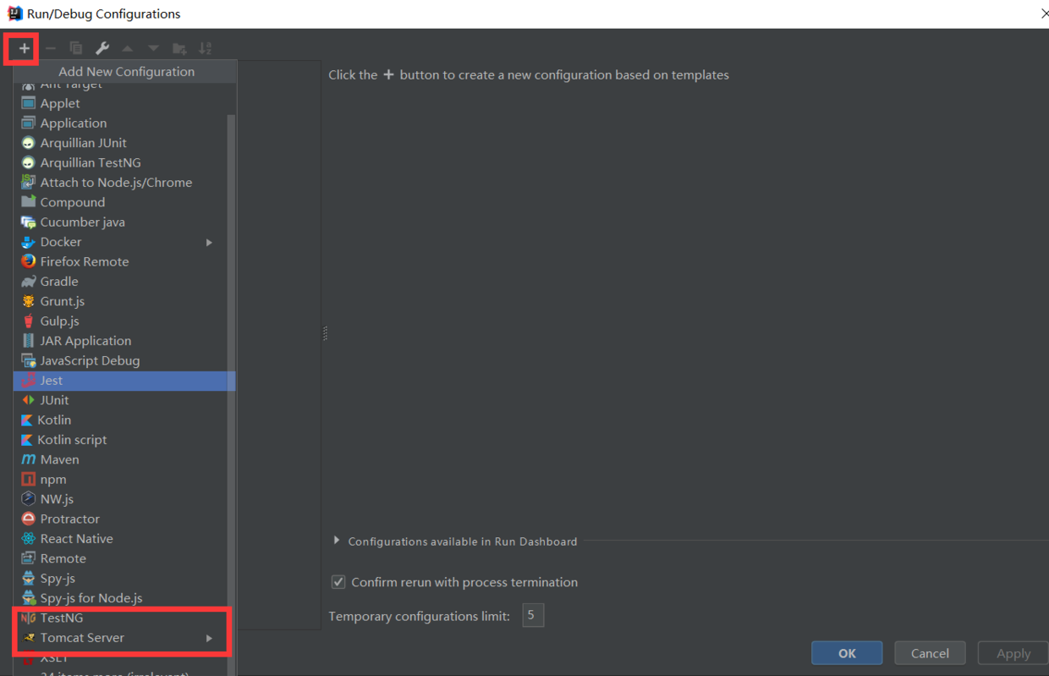Click the Add New Configuration plus button
This screenshot has height=676, width=1049.
coord(24,48)
